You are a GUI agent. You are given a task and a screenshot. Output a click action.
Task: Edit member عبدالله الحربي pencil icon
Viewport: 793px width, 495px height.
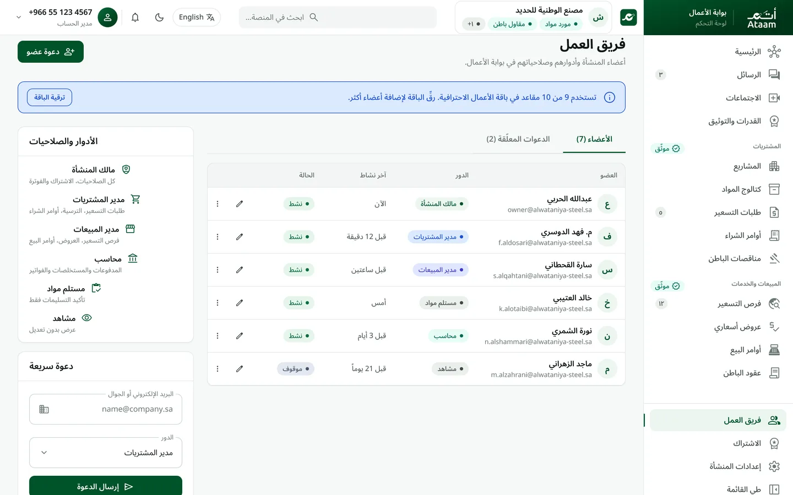pos(240,204)
